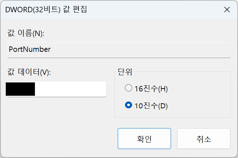The width and height of the screenshot is (238, 158).
Task: Click the blacked-out value in the data field
Action: coord(20,89)
